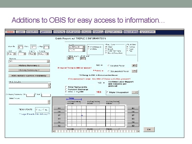192x144 pixels.
Task: Click the help button beside Triple I Suspected
Action: [x=135, y=92]
